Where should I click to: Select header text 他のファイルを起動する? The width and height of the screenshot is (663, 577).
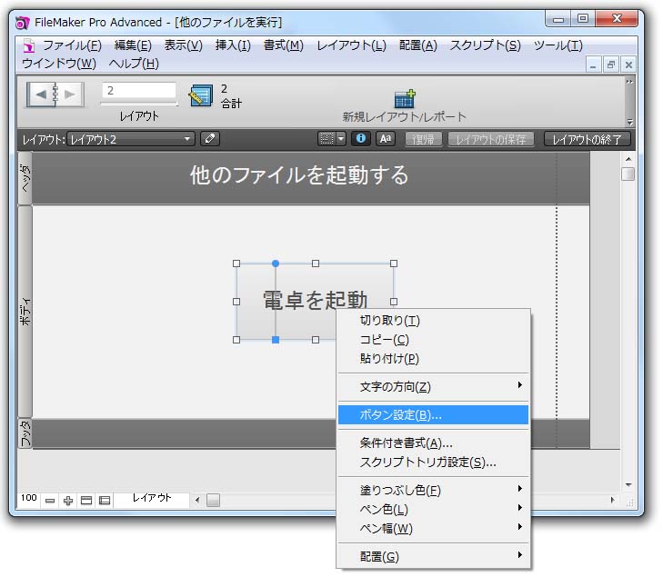pos(299,174)
